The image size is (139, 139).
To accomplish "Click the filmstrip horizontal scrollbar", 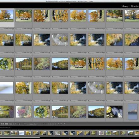I will pos(20,137).
